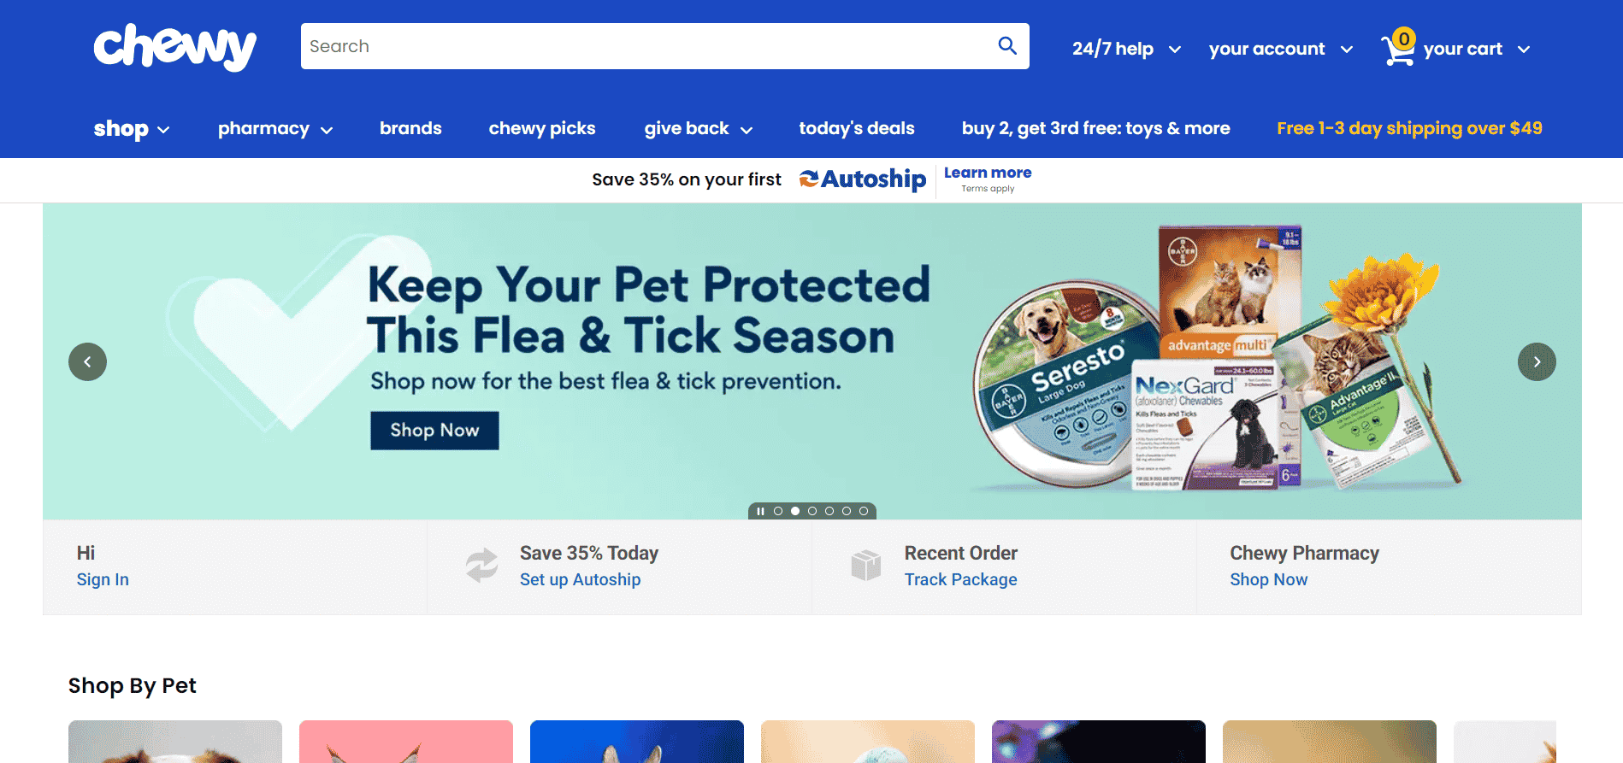Screen dimensions: 1623x763
Task: Click the Shop Now banner button
Action: pyautogui.click(x=434, y=431)
